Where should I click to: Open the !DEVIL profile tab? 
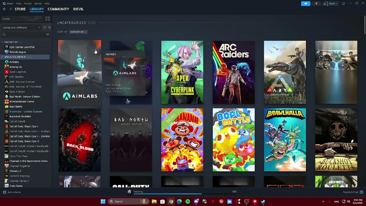pos(78,9)
